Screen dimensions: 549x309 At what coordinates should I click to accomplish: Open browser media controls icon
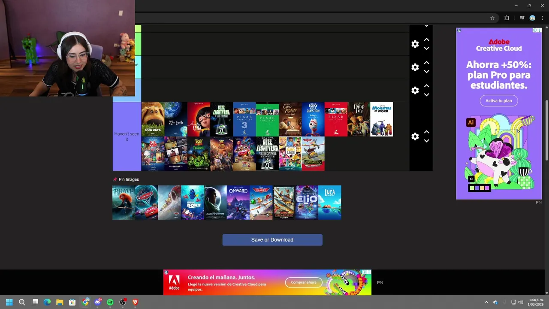522,18
